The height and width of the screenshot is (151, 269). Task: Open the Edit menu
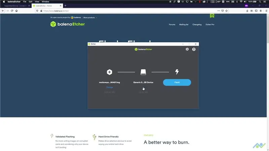coord(31,2)
